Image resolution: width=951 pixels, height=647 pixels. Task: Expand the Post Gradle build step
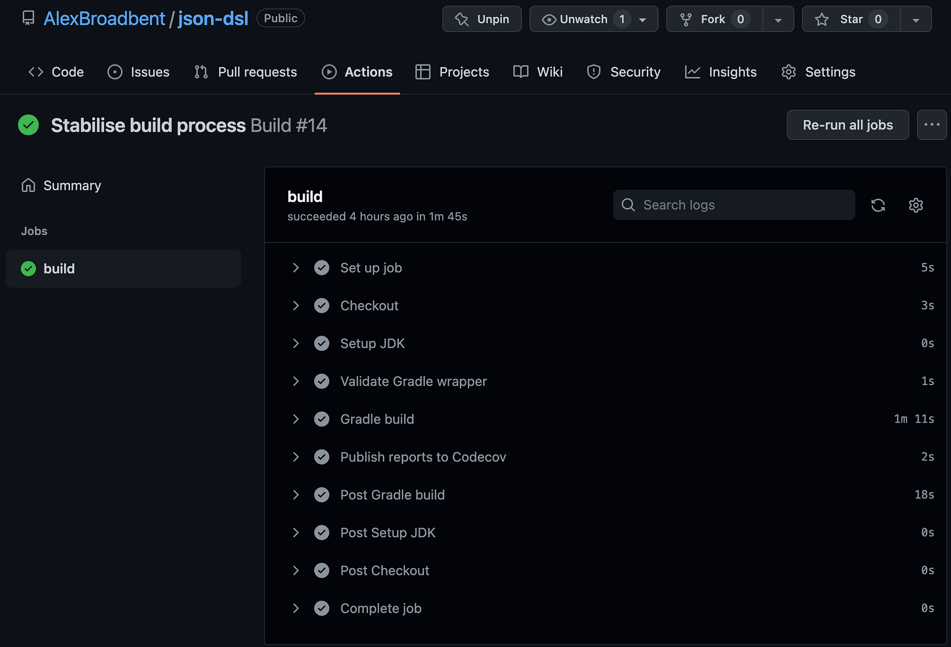[295, 494]
